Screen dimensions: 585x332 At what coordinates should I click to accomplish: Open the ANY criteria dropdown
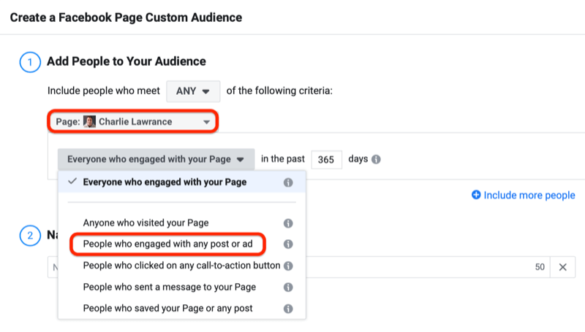(x=193, y=91)
